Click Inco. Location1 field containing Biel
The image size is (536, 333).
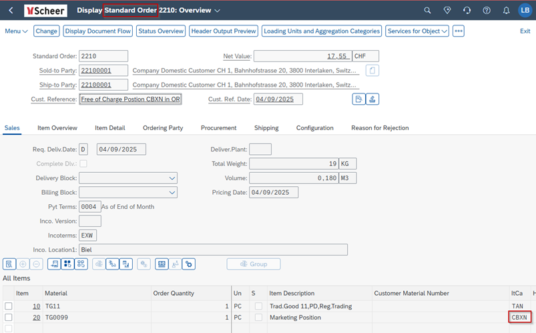(214, 250)
